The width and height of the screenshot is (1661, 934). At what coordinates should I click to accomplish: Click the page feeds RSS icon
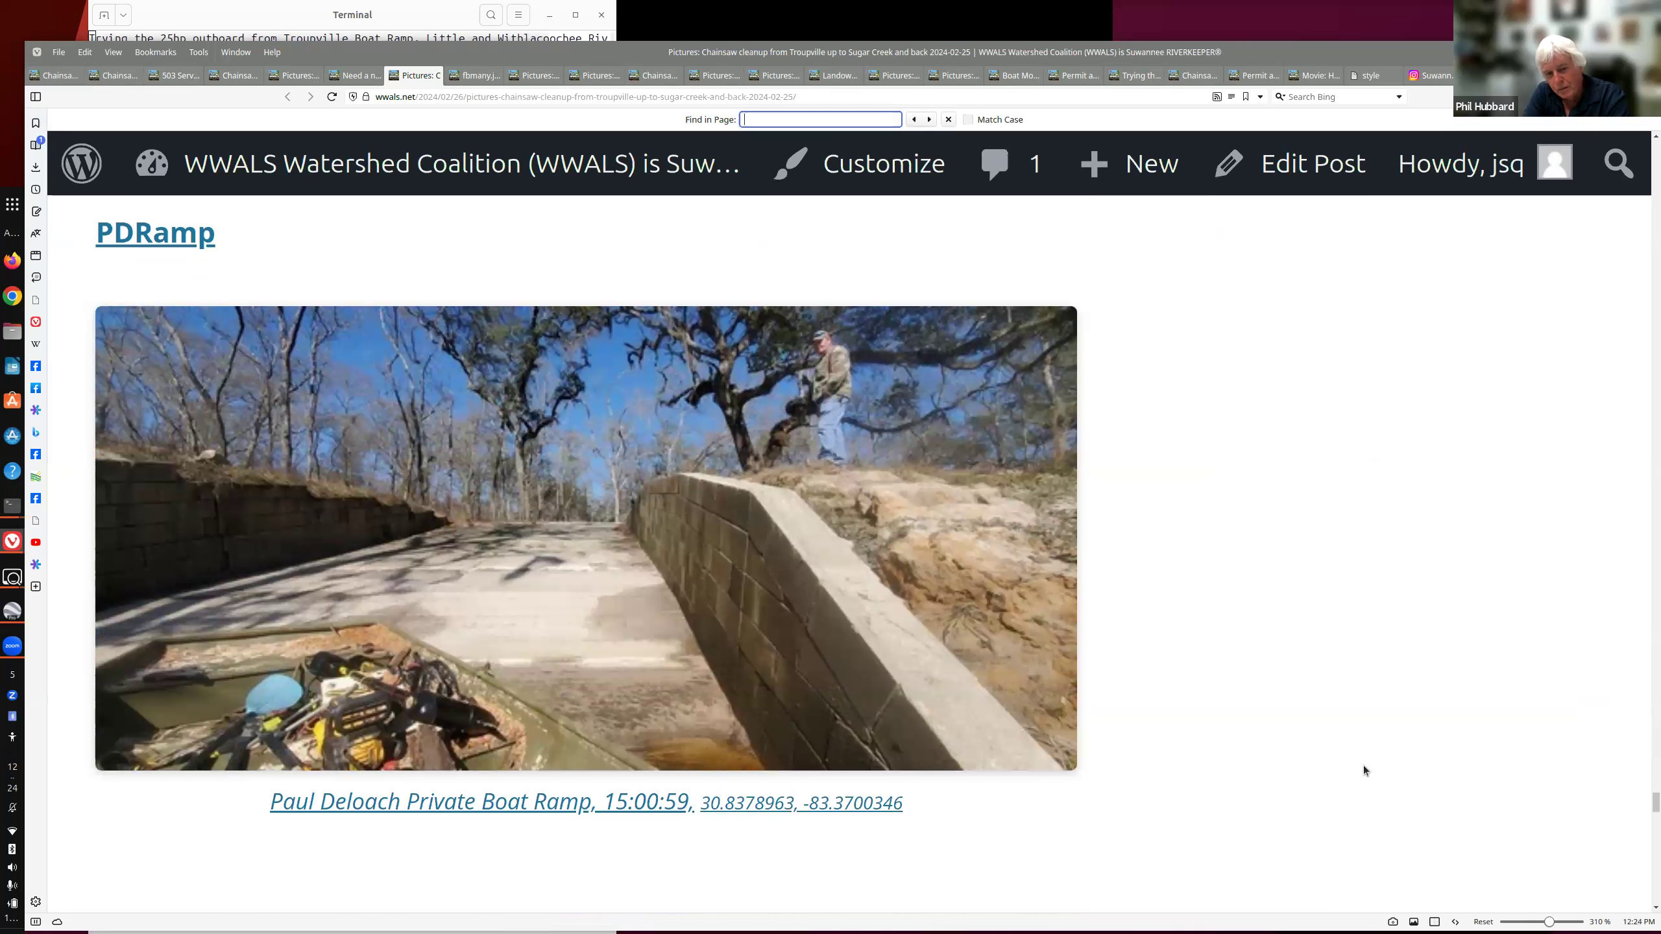tap(1217, 97)
